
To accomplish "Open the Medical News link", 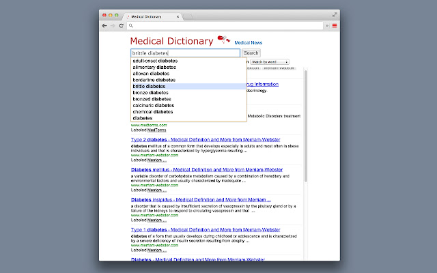I will (x=249, y=42).
